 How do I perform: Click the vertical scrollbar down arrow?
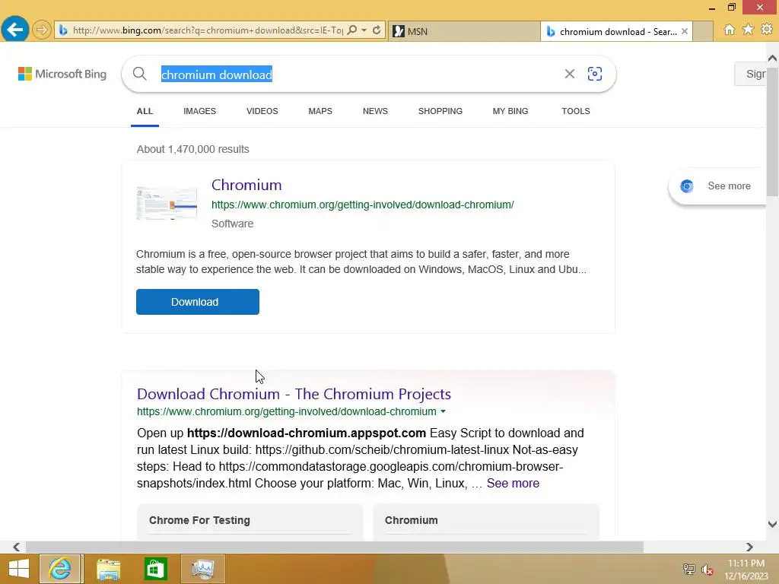click(772, 524)
